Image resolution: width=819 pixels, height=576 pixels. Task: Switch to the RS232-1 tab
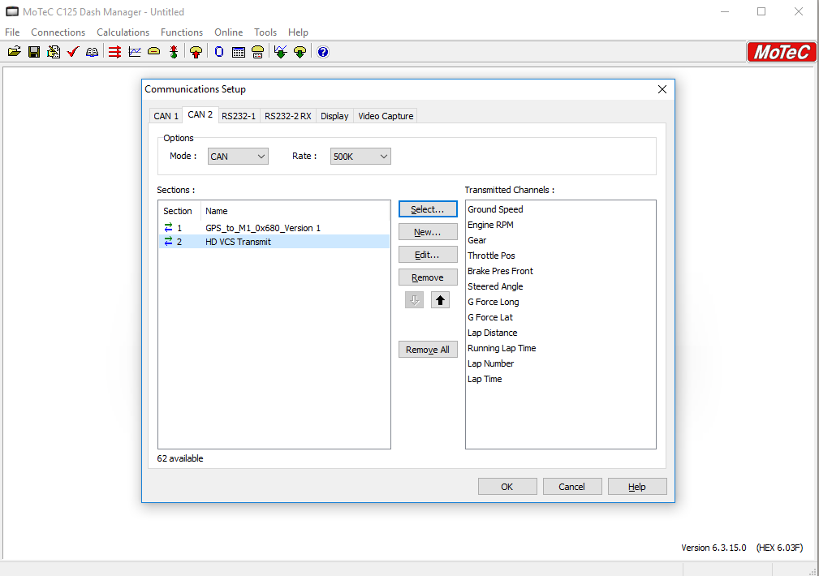(239, 116)
